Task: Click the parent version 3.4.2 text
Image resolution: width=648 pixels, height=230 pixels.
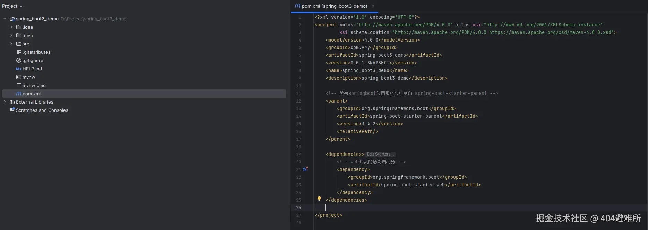Action: [x=369, y=124]
